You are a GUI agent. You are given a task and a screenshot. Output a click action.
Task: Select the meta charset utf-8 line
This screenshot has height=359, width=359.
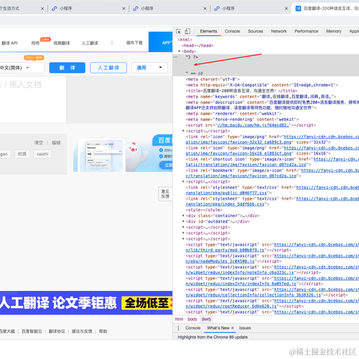click(212, 80)
